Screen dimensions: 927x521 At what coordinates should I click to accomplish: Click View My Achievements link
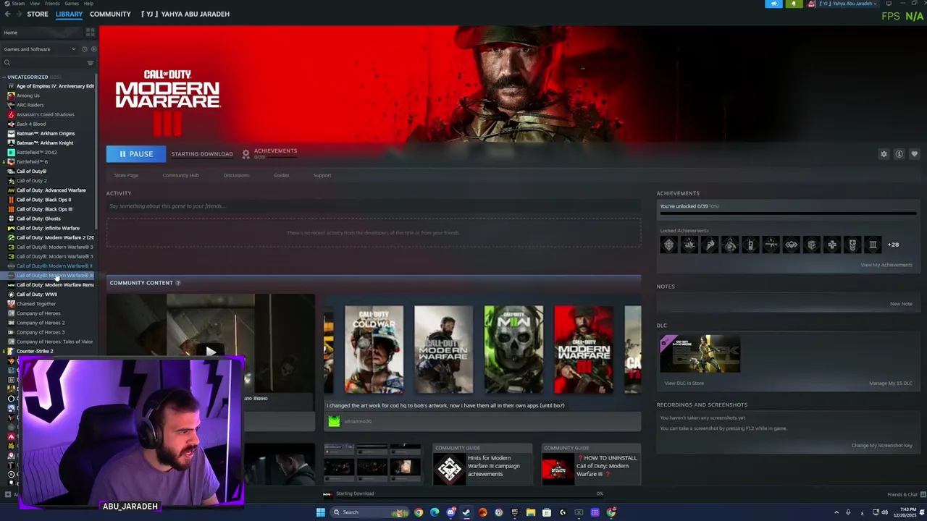point(886,265)
